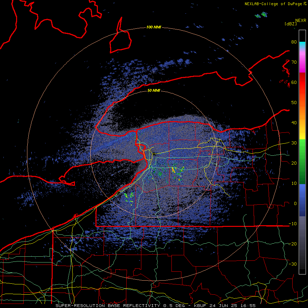308x308 pixels.
Task: Click the 60 value on the dBZ scale
Action: (x=294, y=82)
